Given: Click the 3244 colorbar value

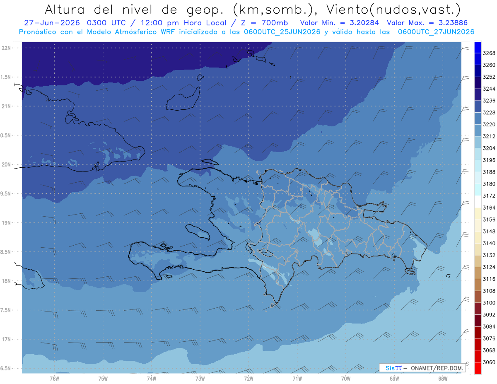Looking at the screenshot, I should (x=489, y=89).
